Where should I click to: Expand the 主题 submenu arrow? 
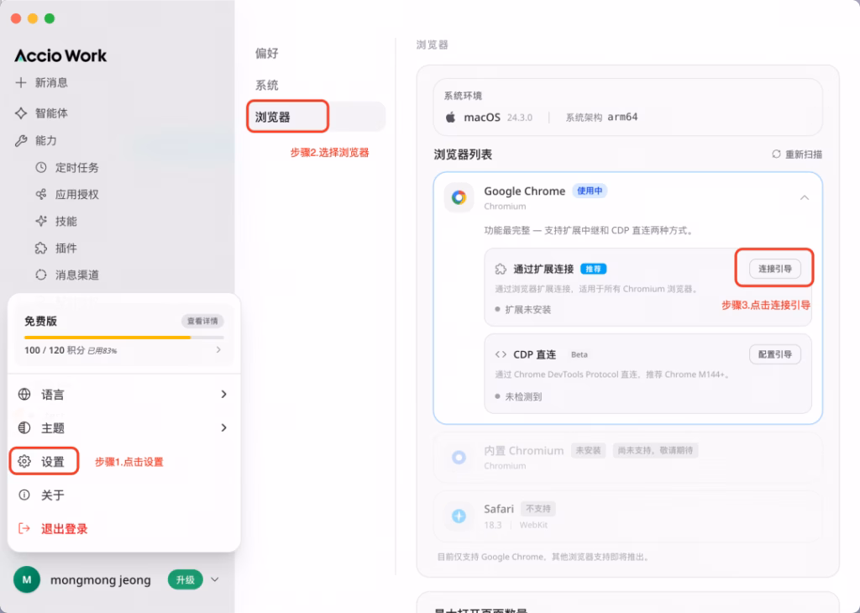(223, 427)
